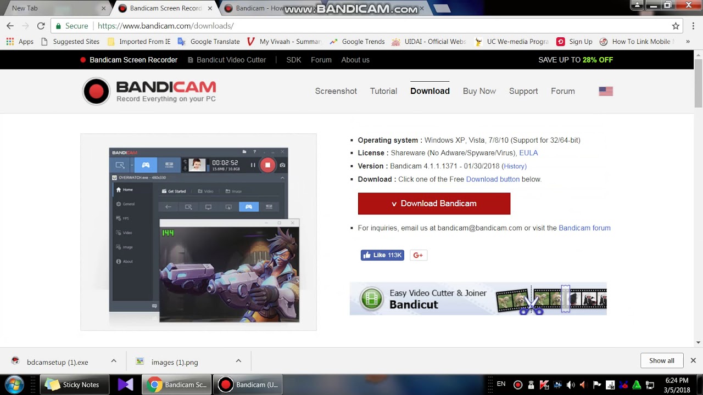The image size is (703, 395).
Task: Click the Bandicam product screenshot image
Action: click(199, 232)
